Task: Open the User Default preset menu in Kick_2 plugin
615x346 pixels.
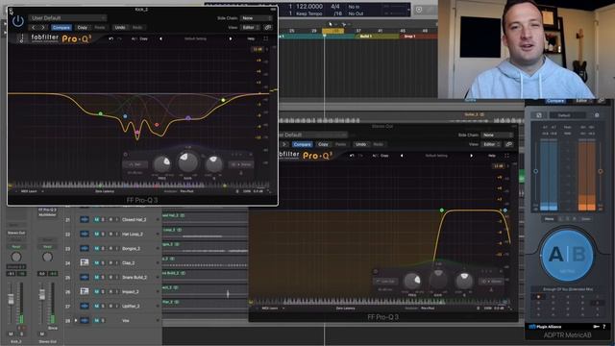Action: (68, 17)
